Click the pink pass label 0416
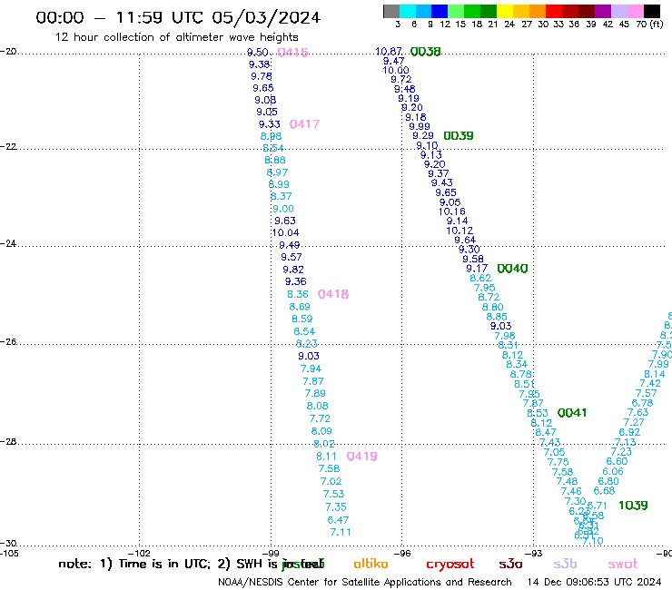Image resolution: width=672 pixels, height=590 pixels. (x=292, y=53)
